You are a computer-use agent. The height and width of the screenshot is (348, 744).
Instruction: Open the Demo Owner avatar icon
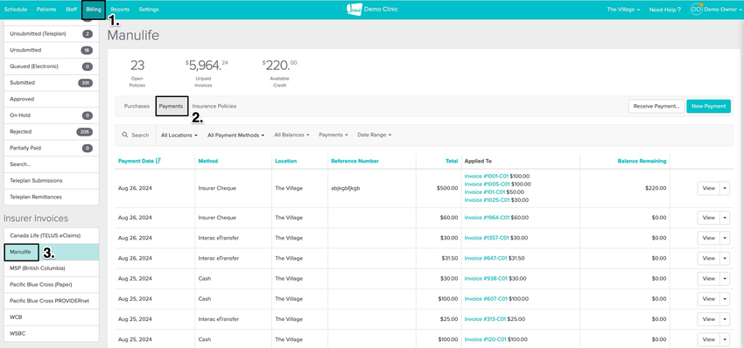[x=696, y=10]
